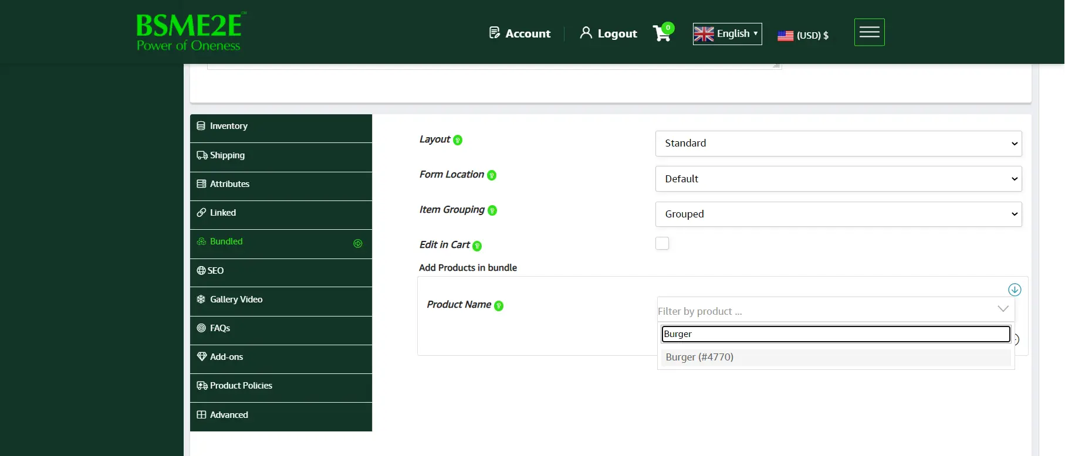1065x456 pixels.
Task: Click the Form Location help hint icon
Action: tap(492, 175)
